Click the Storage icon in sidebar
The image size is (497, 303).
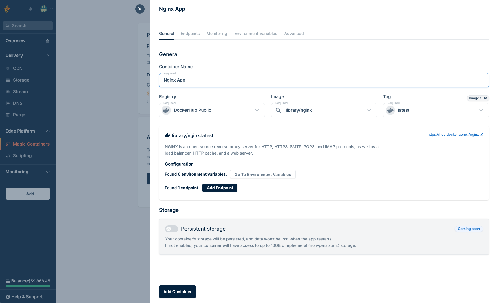point(8,80)
